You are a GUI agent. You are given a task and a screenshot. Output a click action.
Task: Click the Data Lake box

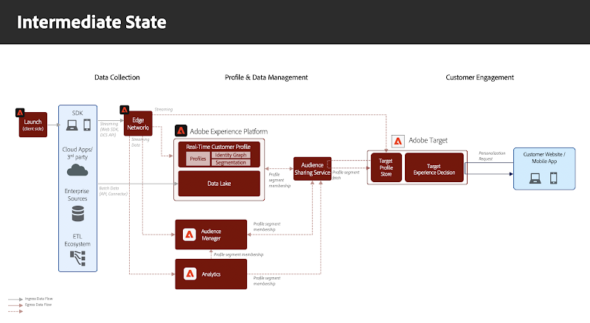pyautogui.click(x=218, y=183)
